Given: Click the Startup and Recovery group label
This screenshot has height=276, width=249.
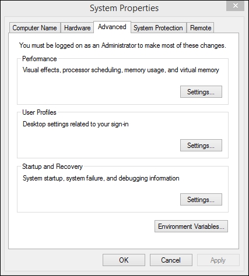Looking at the screenshot, I should [x=52, y=167].
